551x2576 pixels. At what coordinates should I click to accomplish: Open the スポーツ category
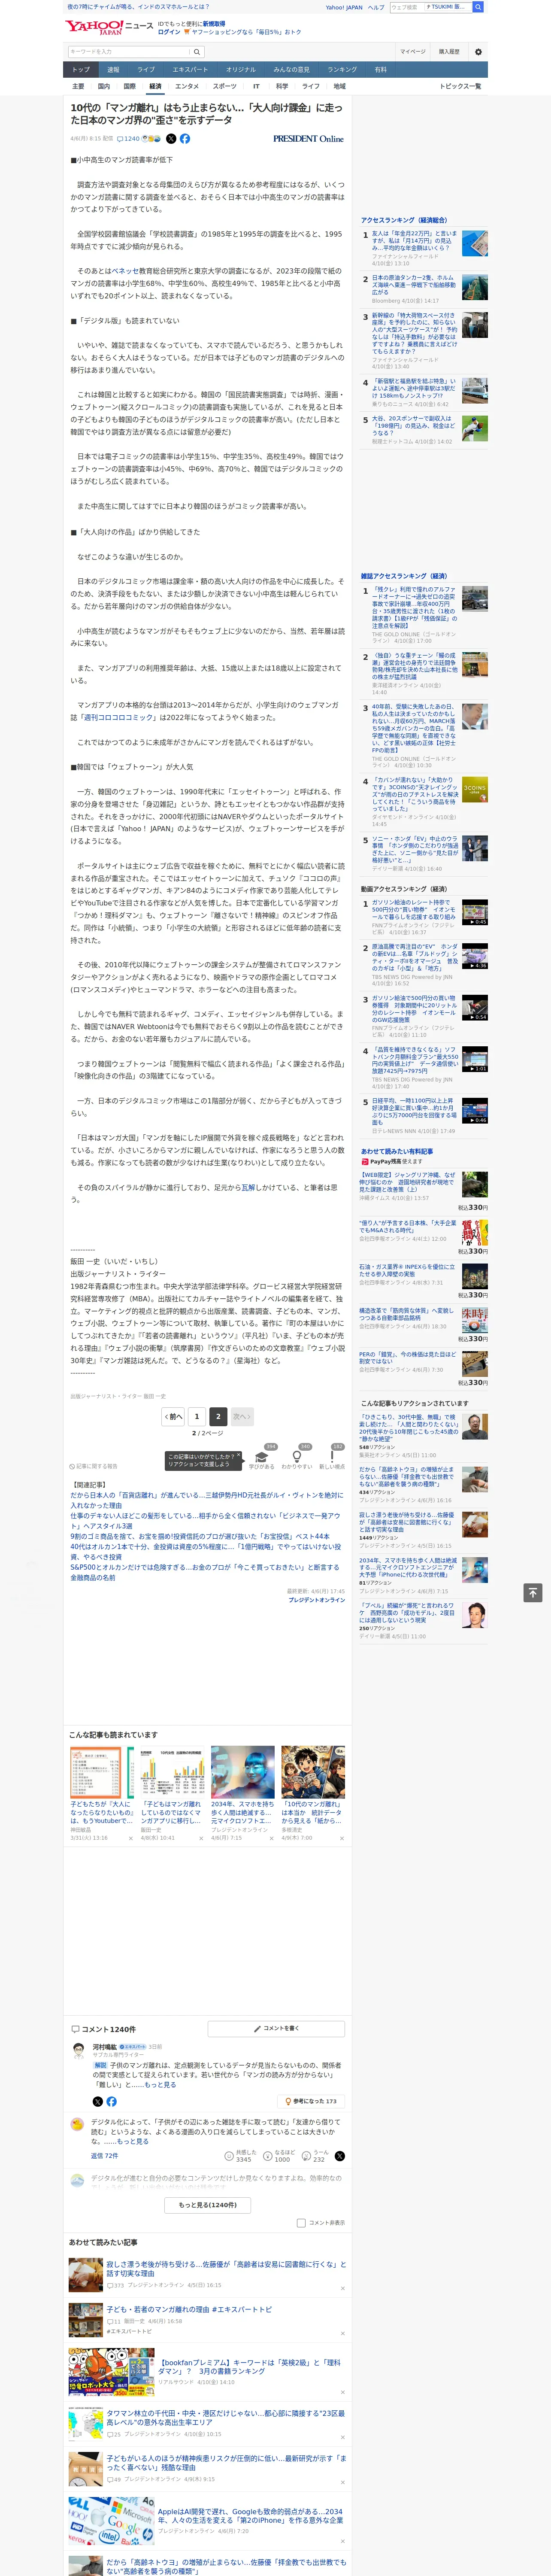coord(225,87)
